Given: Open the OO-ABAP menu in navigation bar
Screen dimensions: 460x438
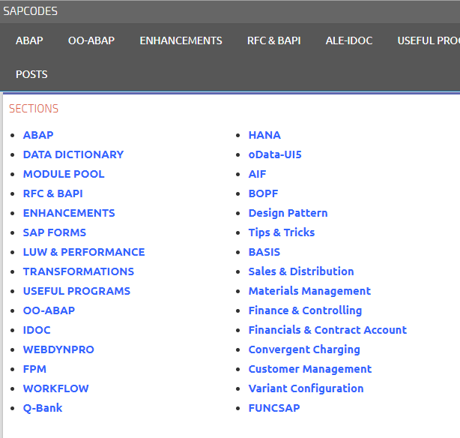Looking at the screenshot, I should click(91, 40).
